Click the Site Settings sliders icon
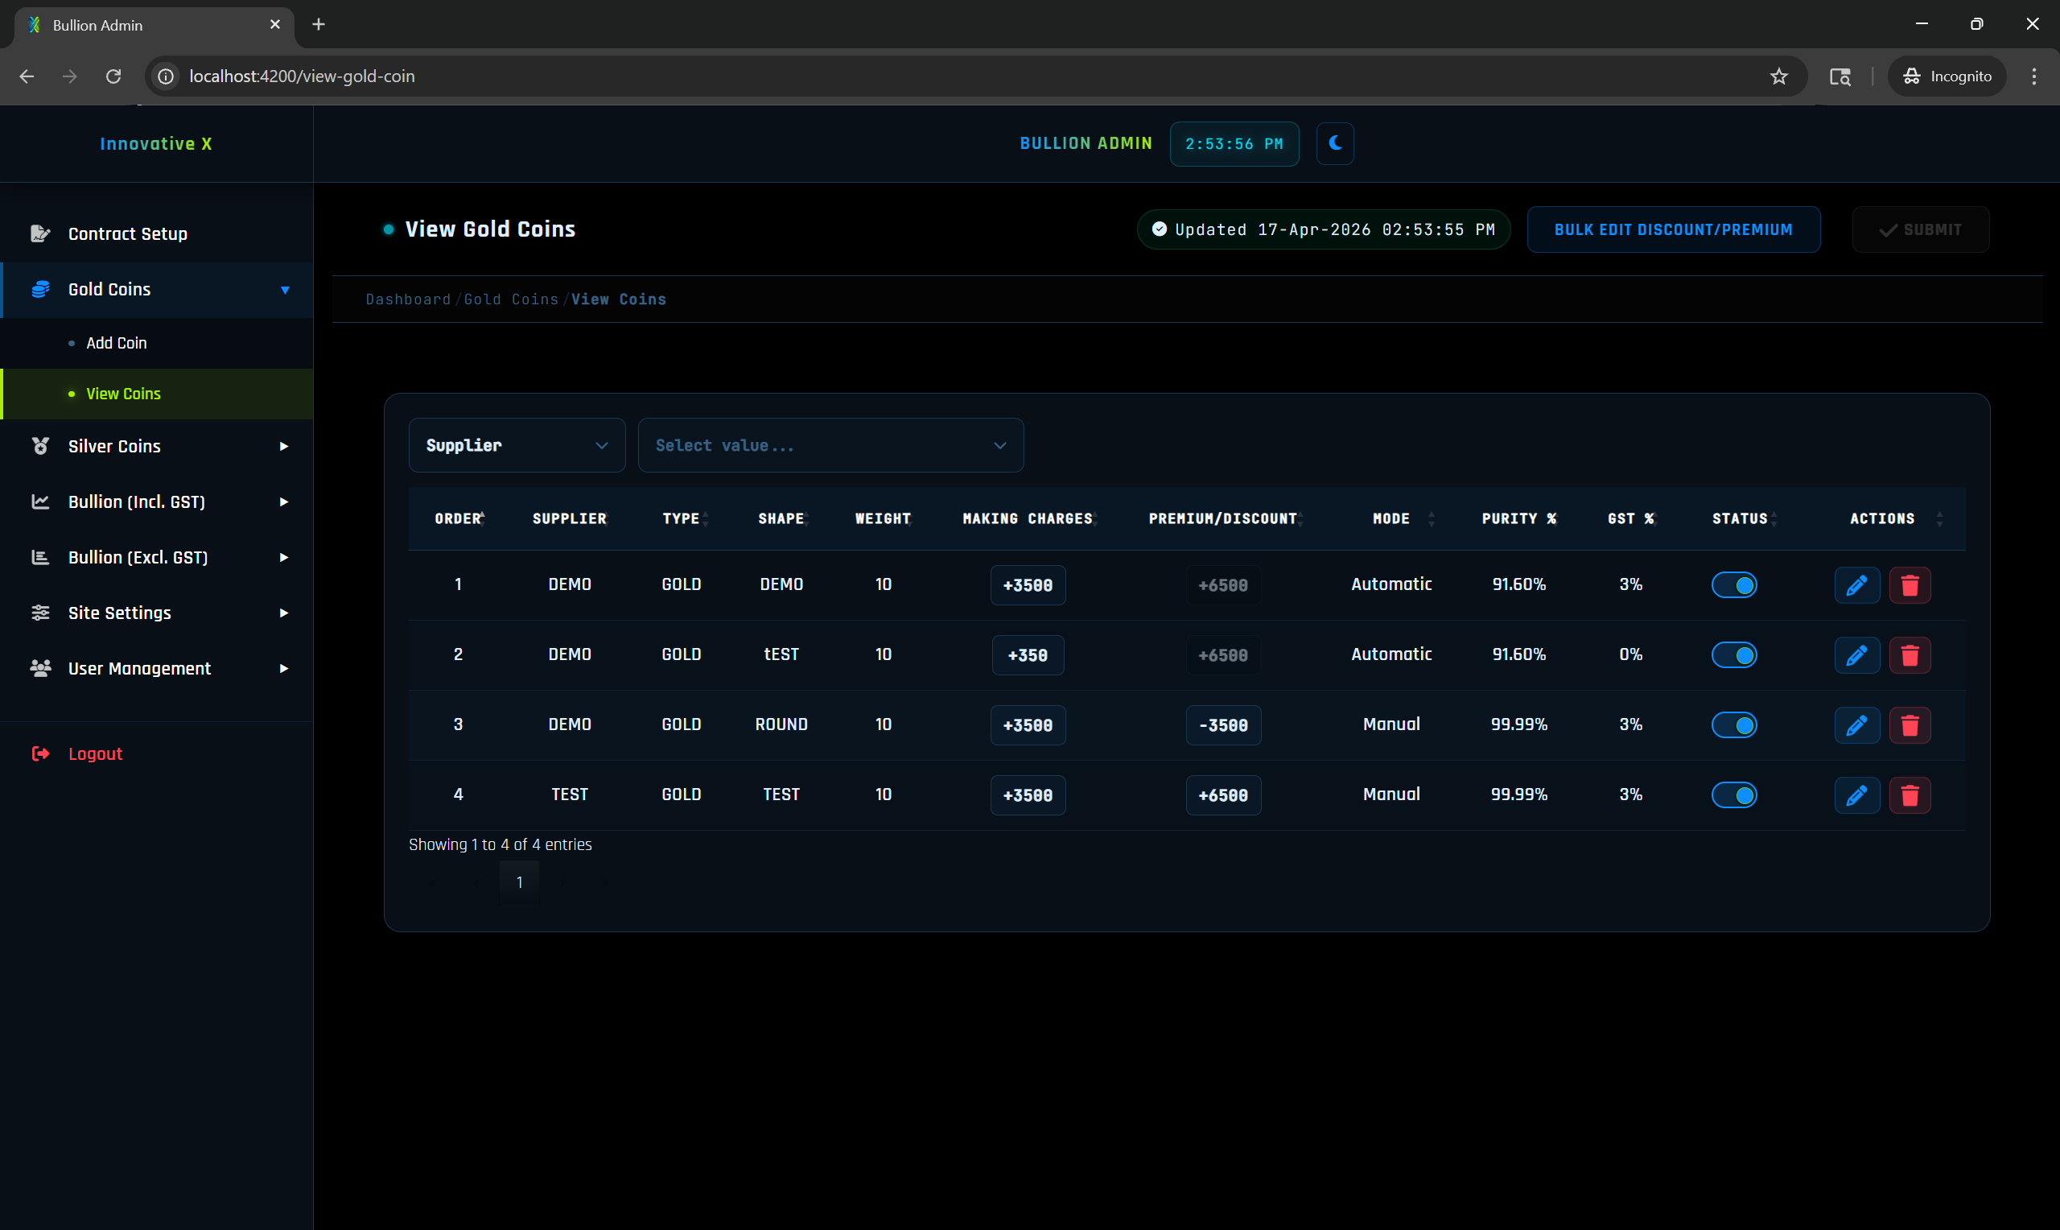 39,613
